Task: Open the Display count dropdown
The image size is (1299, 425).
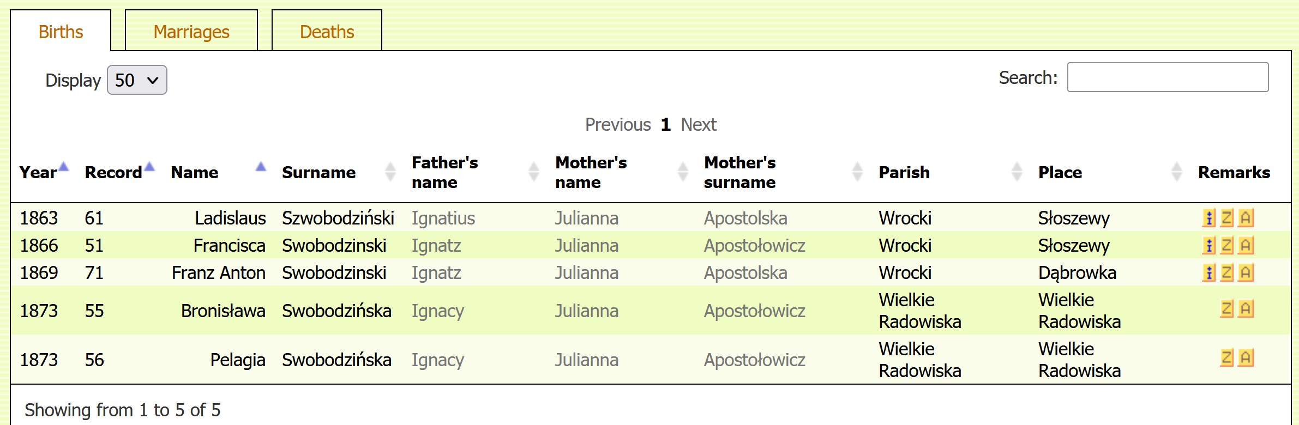Action: tap(137, 80)
